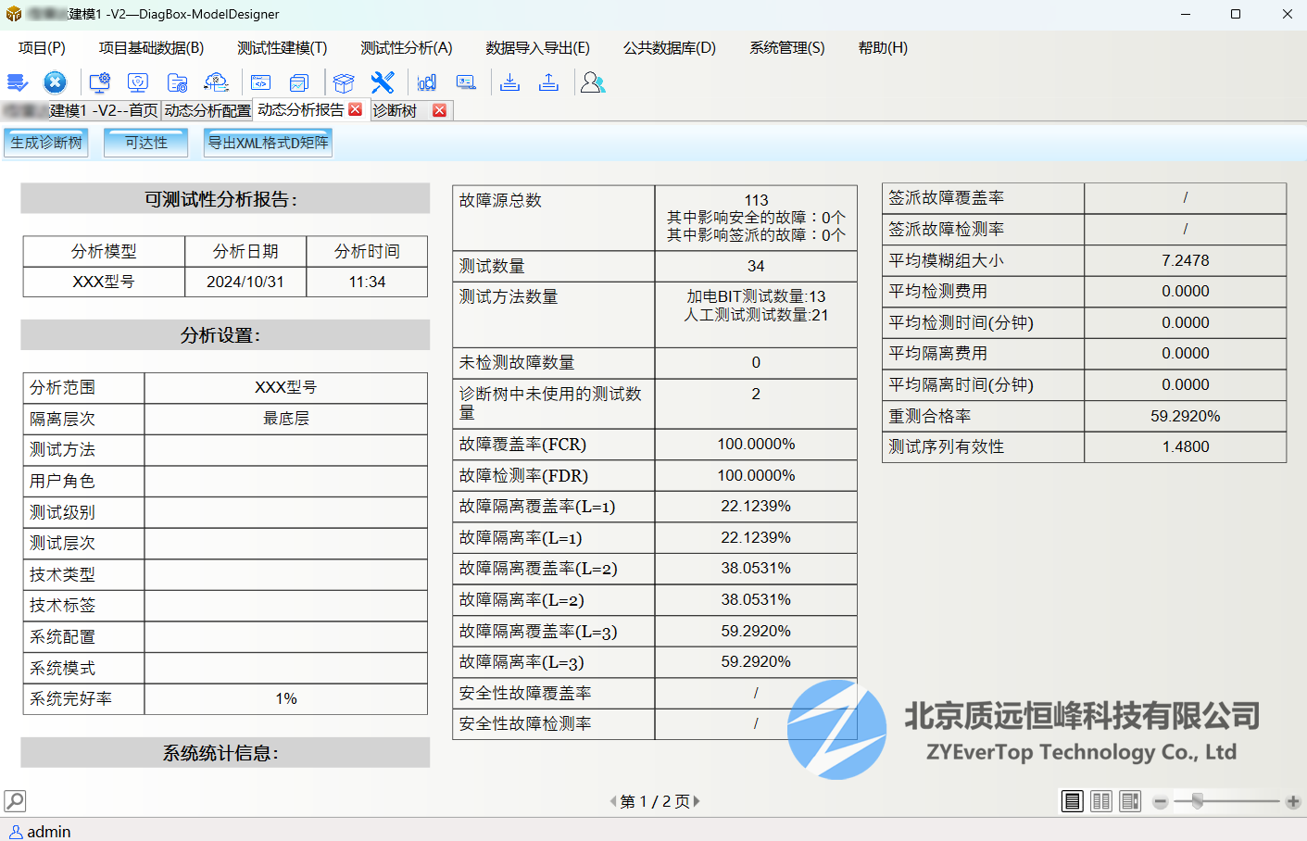Click the 可测试性分析报告 section header
The image size is (1307, 841).
(225, 198)
